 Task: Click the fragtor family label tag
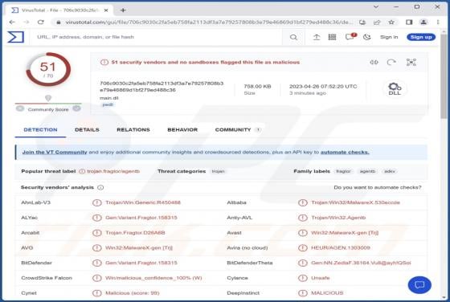pyautogui.click(x=343, y=171)
